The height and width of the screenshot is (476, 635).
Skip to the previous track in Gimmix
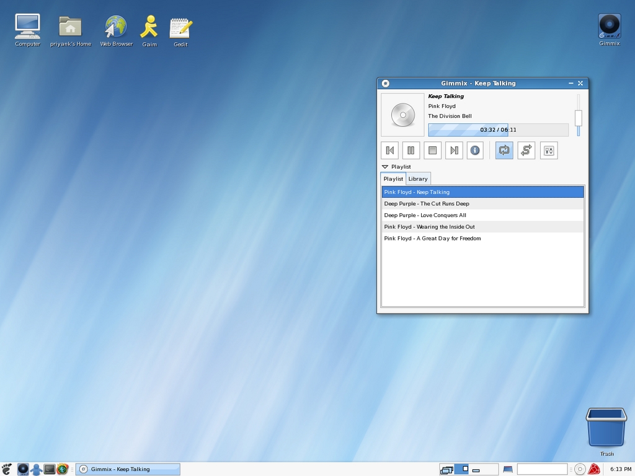pos(390,151)
